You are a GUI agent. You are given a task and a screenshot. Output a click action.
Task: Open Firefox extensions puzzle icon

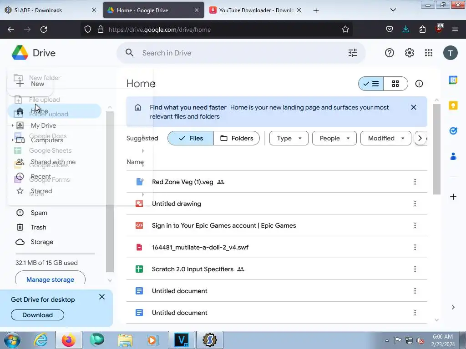(x=422, y=30)
